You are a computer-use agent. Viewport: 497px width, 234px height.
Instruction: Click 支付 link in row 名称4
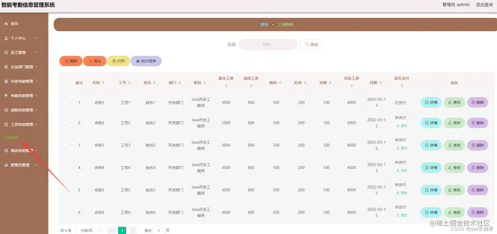402,171
